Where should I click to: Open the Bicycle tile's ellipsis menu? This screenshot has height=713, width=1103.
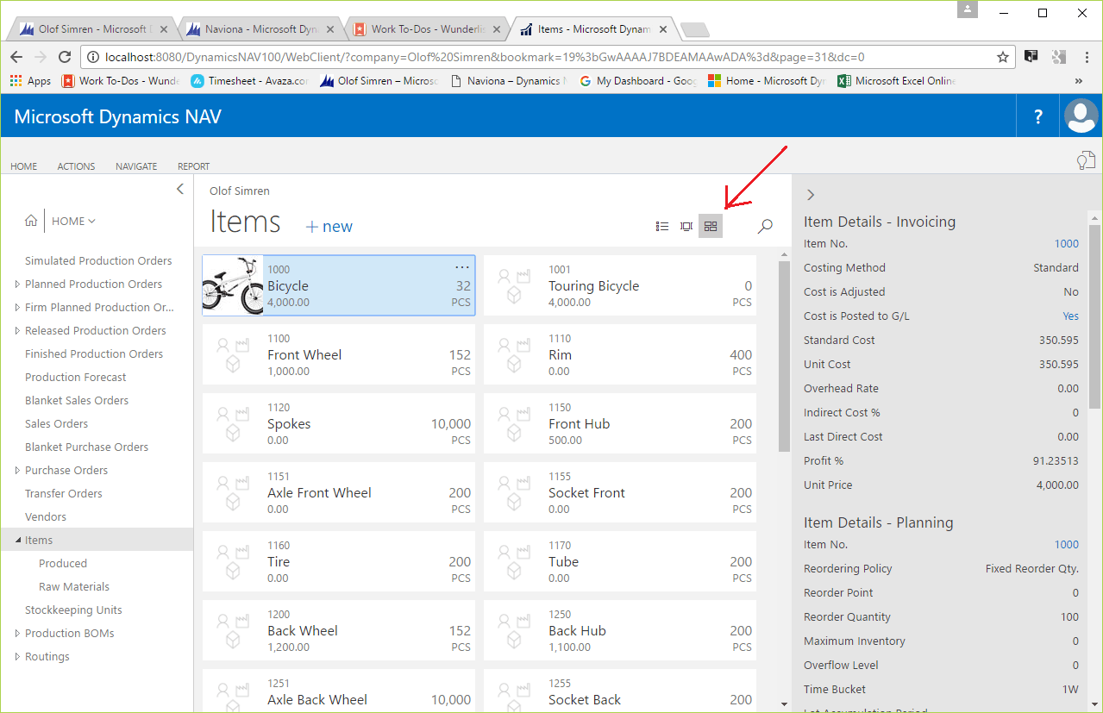click(462, 267)
